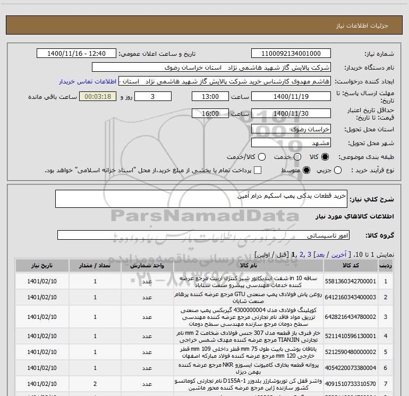The image size is (409, 396).
Task: Click the price validity date 1400/11/30
Action: [x=291, y=113]
